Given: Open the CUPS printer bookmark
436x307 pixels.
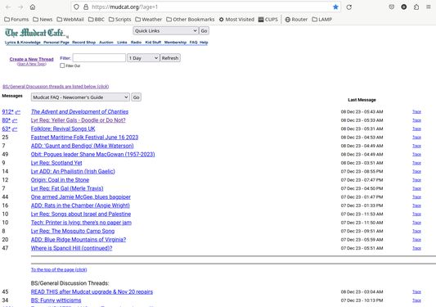Looking at the screenshot, I should (x=268, y=19).
